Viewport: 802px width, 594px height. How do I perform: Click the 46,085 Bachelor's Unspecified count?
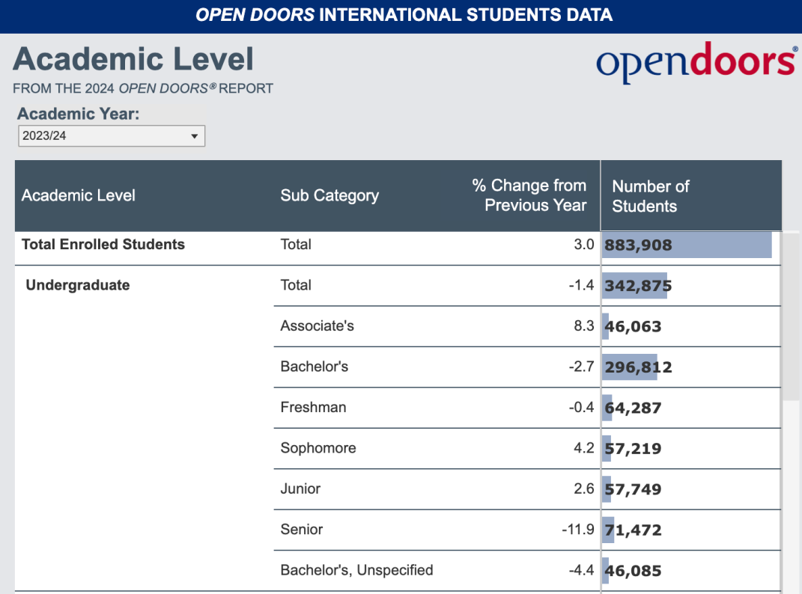pos(633,571)
